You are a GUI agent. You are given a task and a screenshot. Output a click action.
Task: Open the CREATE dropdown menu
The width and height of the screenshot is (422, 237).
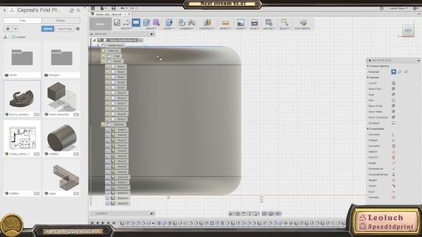[150, 28]
